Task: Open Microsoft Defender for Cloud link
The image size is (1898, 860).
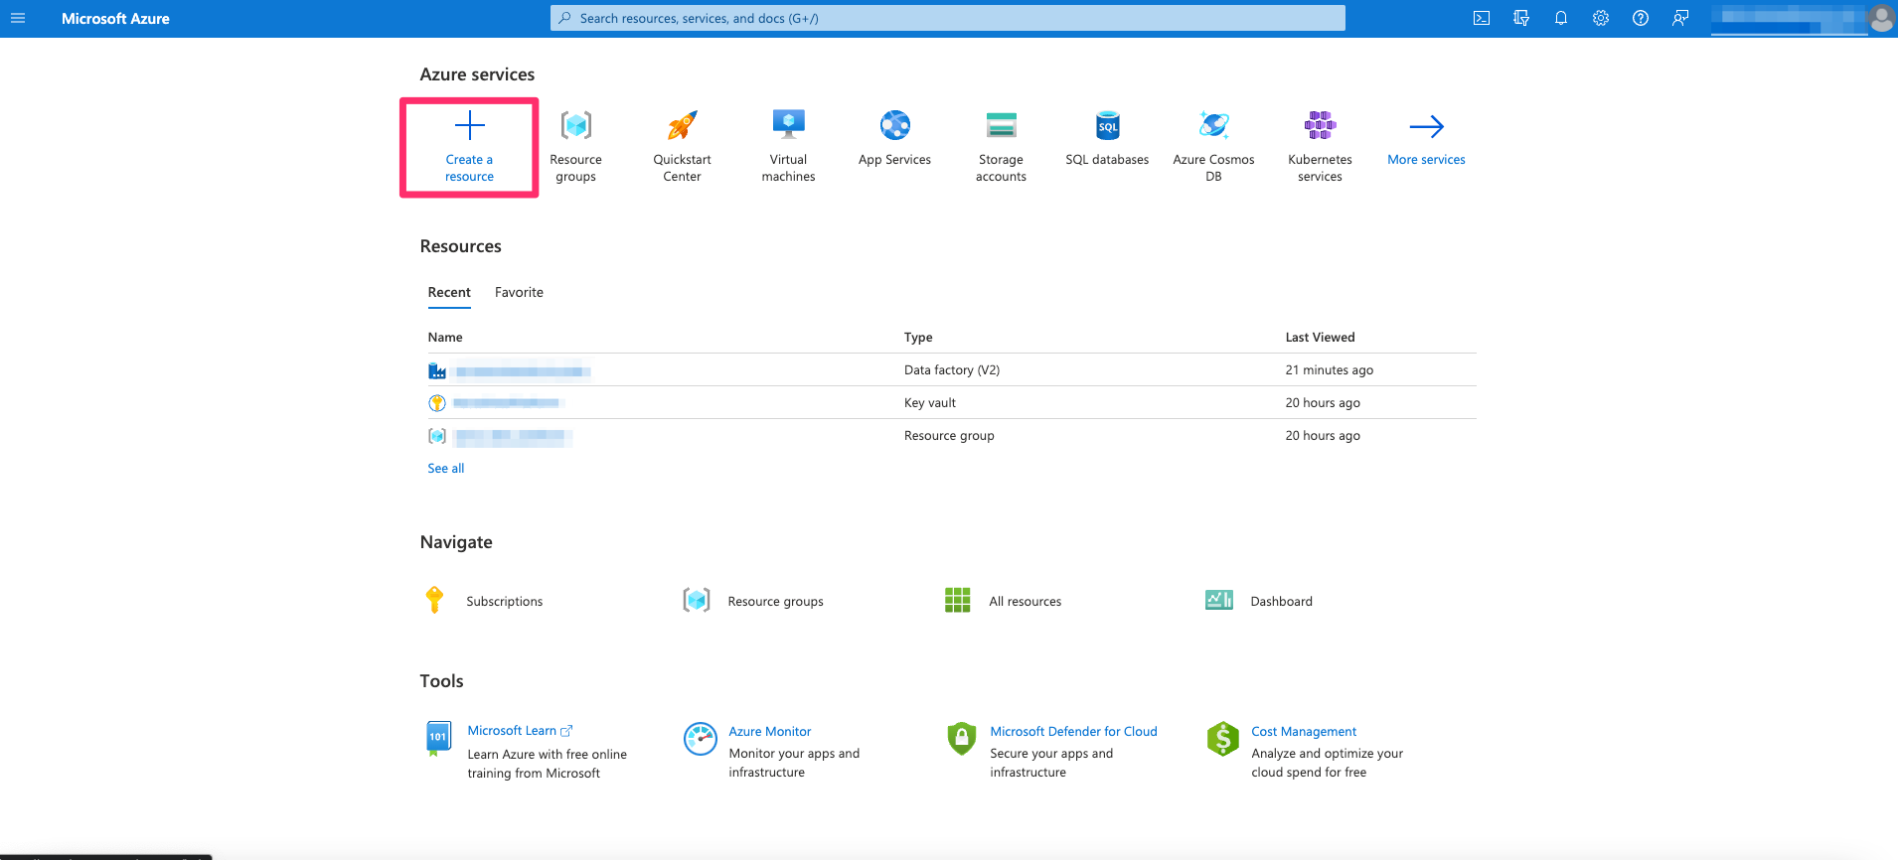Action: tap(1073, 732)
